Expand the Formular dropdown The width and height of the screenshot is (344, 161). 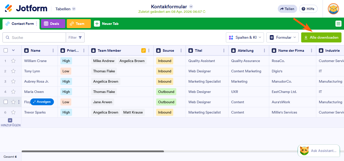click(x=282, y=37)
